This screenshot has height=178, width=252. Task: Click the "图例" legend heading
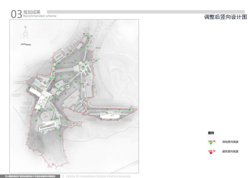tap(211, 133)
